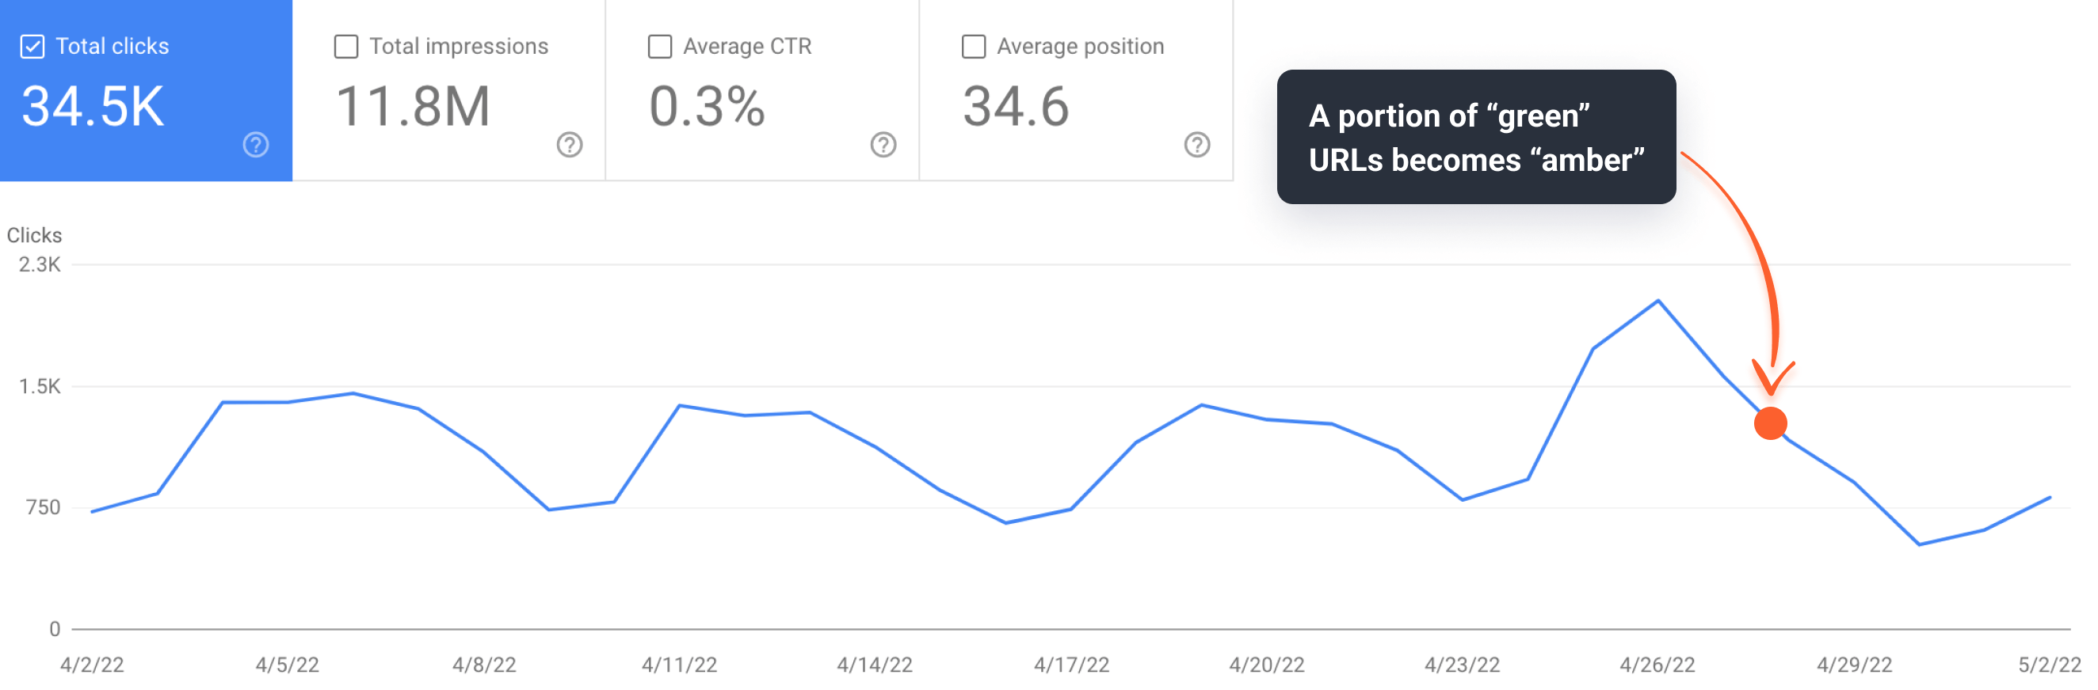Click the Average CTR help icon
2098x690 pixels.
click(x=882, y=146)
